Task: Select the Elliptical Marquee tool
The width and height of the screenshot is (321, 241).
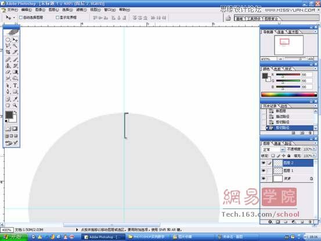Action: [x=8, y=39]
